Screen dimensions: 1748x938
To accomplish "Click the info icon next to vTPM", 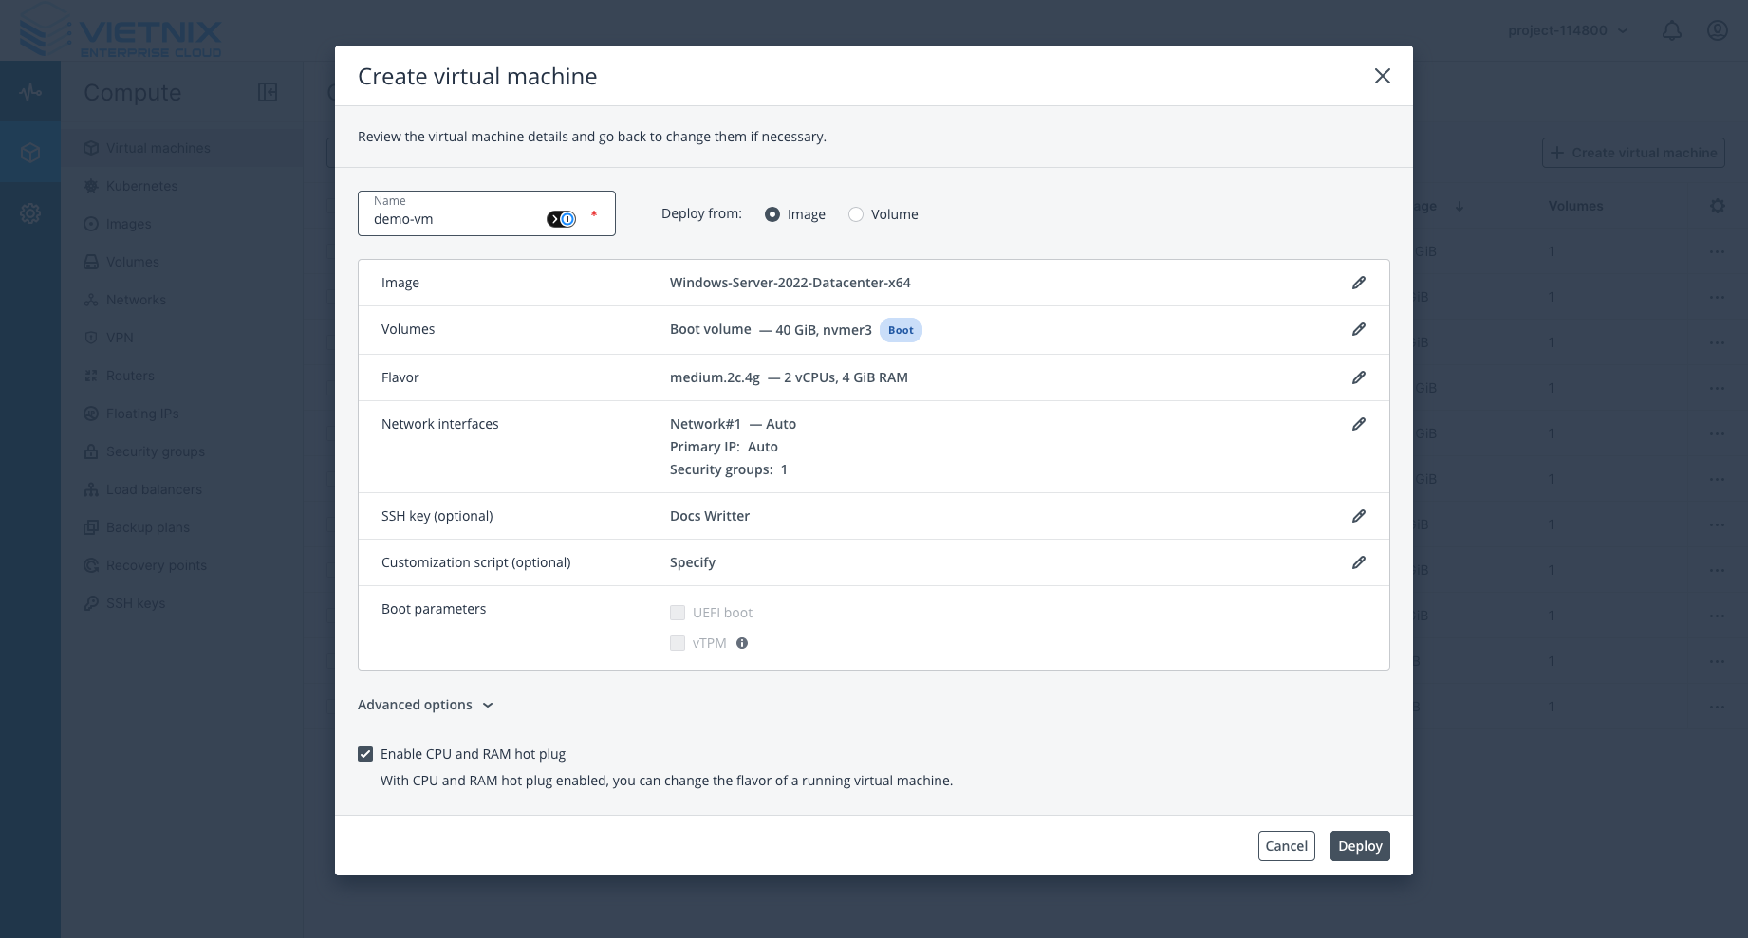I will point(742,643).
